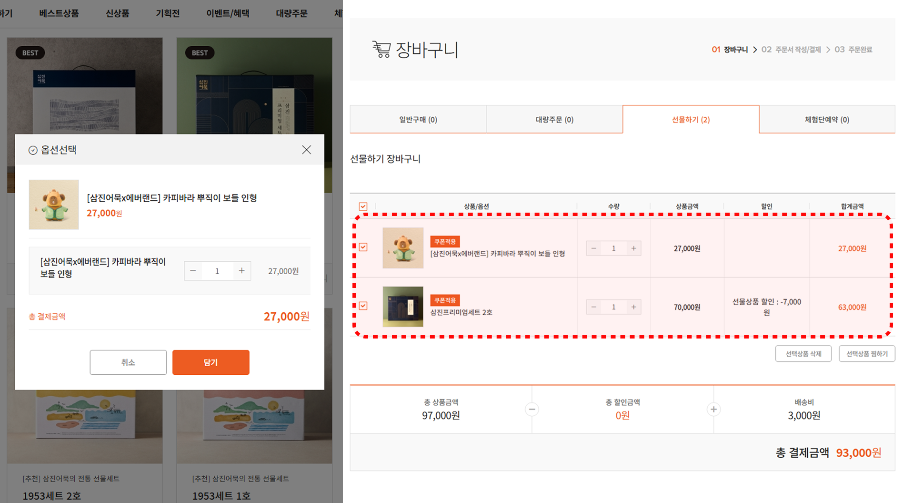Click the minus circle icon after 총 상품금액
Screen dimensions: 903x503
point(532,409)
